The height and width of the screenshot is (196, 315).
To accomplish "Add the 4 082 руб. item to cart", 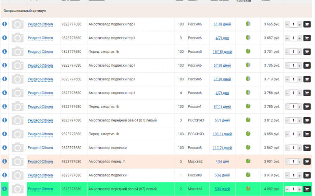I will coord(307,189).
